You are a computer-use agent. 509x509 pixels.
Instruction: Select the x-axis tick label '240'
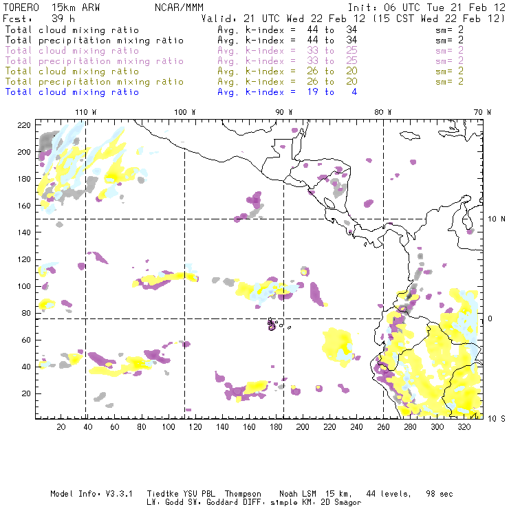tap(356, 427)
